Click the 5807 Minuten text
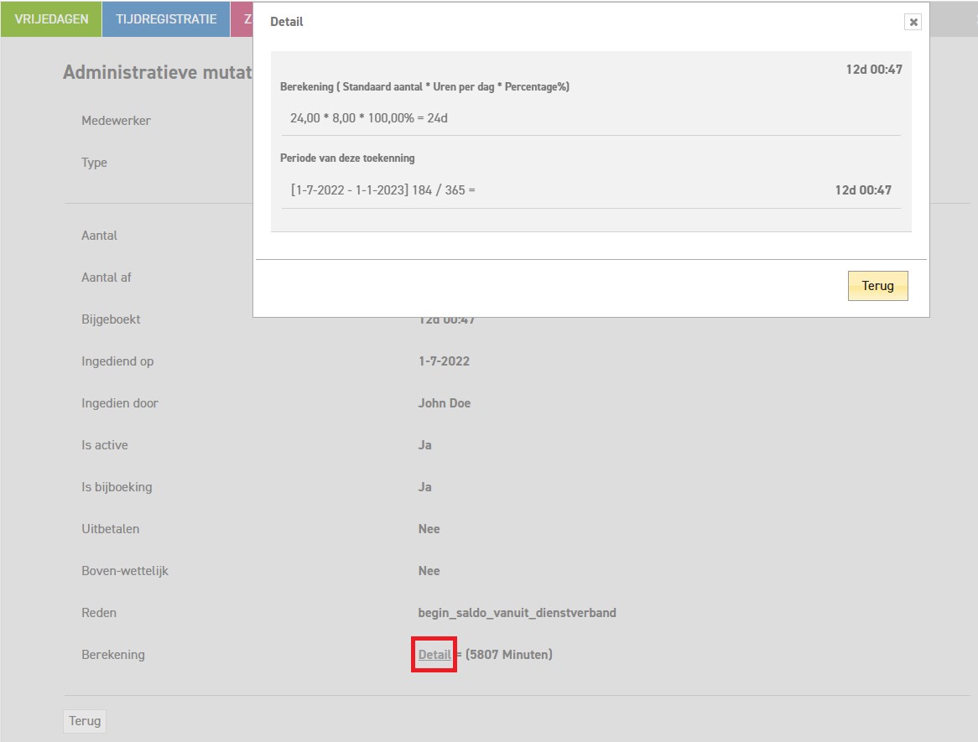Image resolution: width=978 pixels, height=742 pixels. (508, 655)
